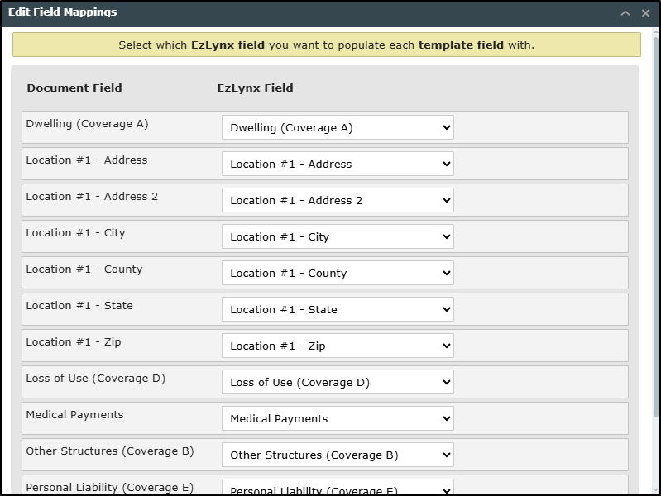Click the 'Location #1 - Address' document field label
This screenshot has width=661, height=496.
87,160
